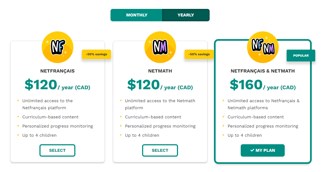The width and height of the screenshot is (322, 172).
Task: Click the NM Netmath logo icon
Action: click(160, 47)
